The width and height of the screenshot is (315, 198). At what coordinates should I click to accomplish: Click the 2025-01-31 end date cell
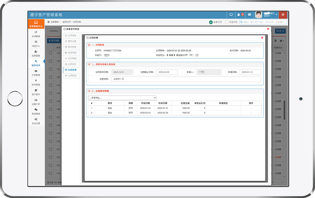click(163, 108)
